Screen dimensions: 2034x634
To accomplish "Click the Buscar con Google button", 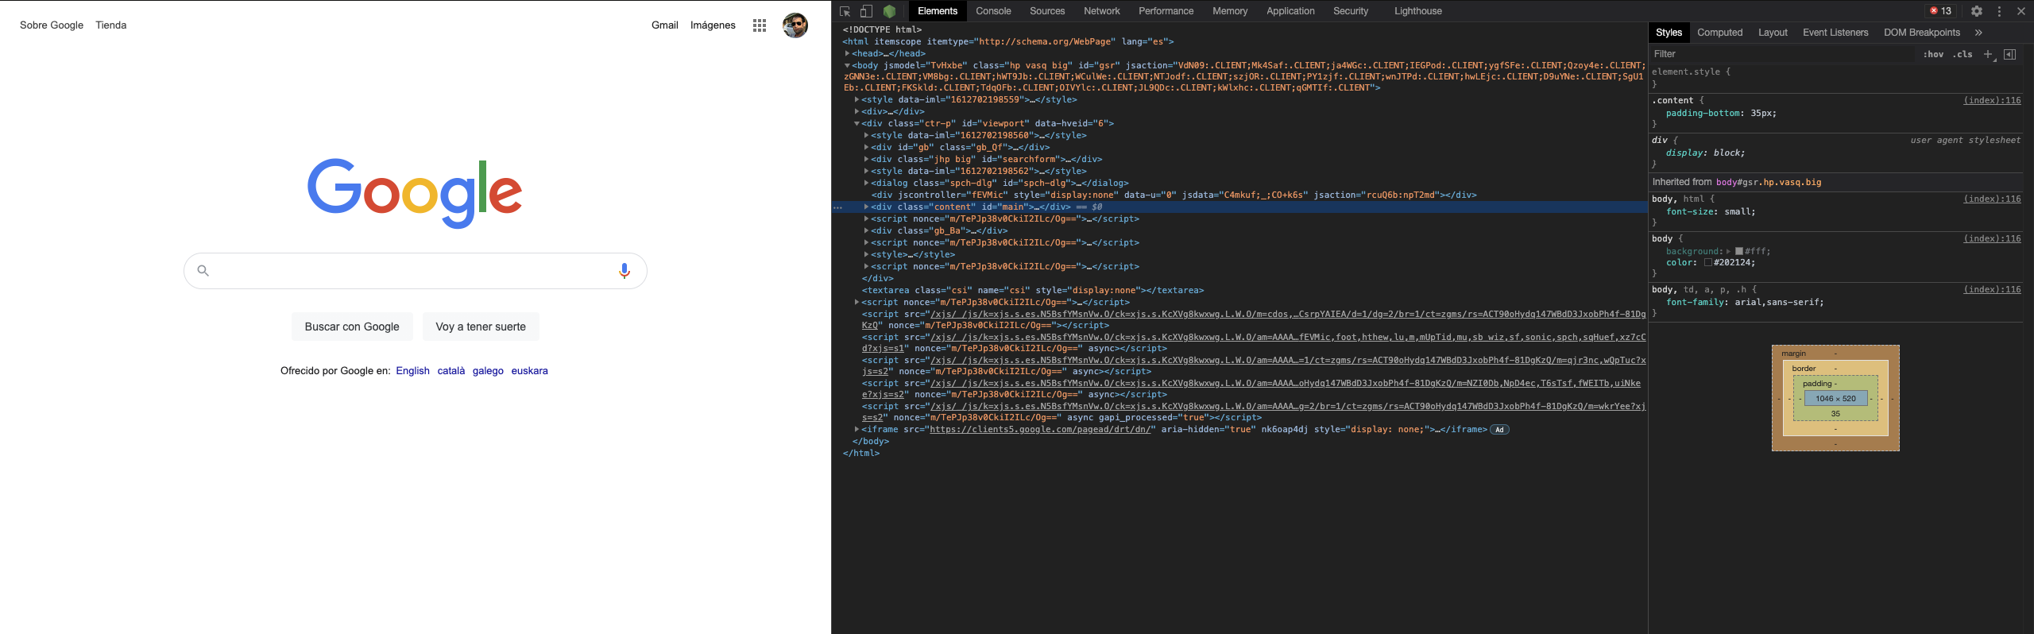I will [352, 327].
